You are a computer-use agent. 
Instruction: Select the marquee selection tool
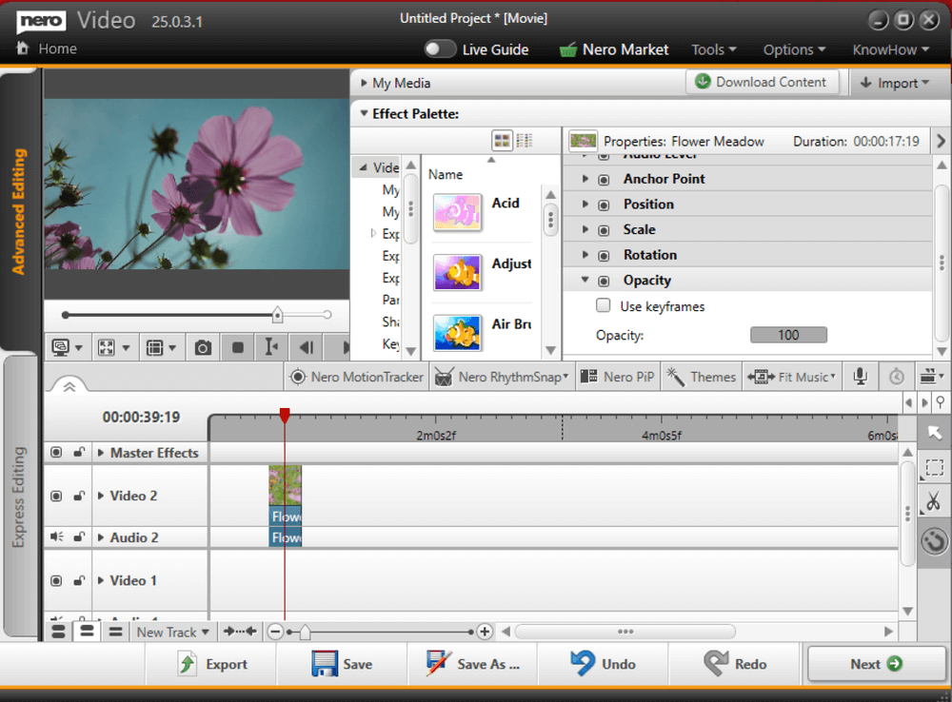[x=935, y=468]
